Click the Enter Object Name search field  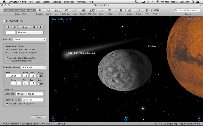tap(187, 10)
